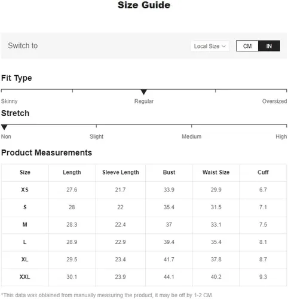Click the Bust column header
The image size is (288, 299).
[x=169, y=172]
